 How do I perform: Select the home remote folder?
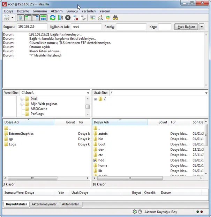(x=103, y=165)
